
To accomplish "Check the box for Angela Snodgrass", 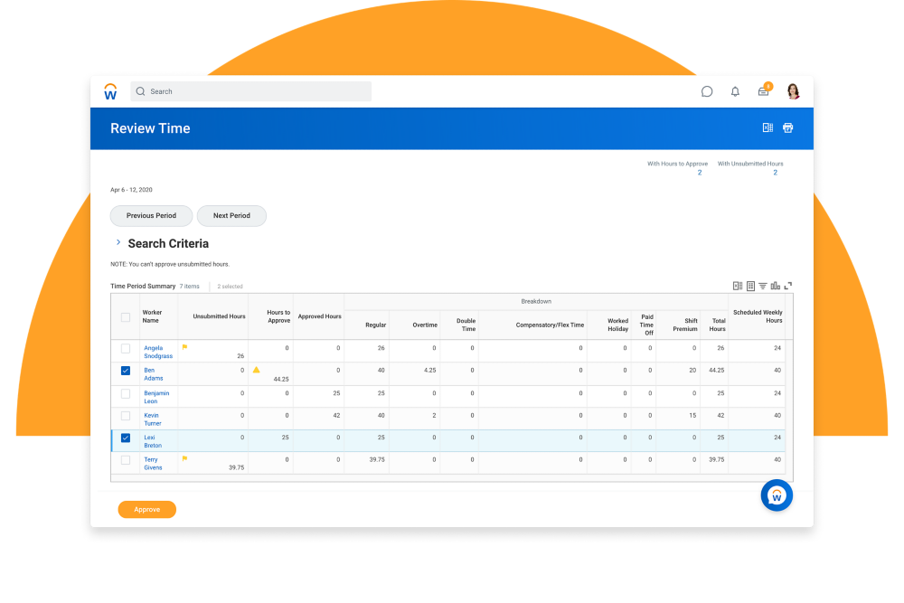I will click(126, 348).
